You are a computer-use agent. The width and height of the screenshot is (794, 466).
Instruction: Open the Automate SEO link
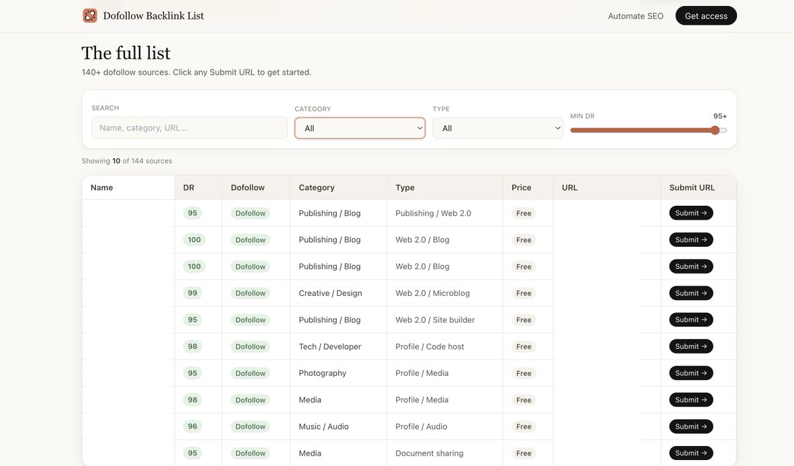pyautogui.click(x=636, y=16)
